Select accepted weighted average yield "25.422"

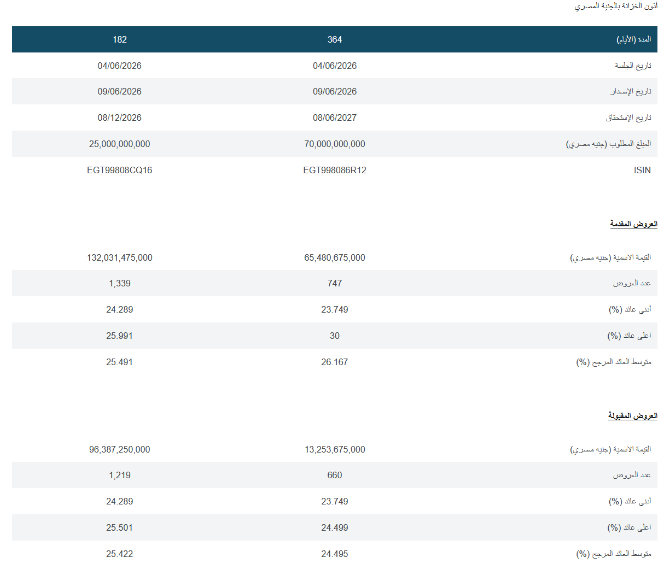120,554
